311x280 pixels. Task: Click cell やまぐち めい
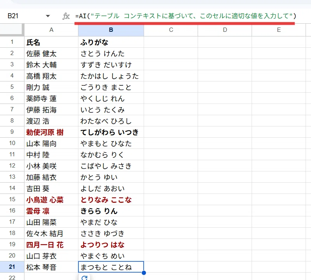tap(111, 256)
